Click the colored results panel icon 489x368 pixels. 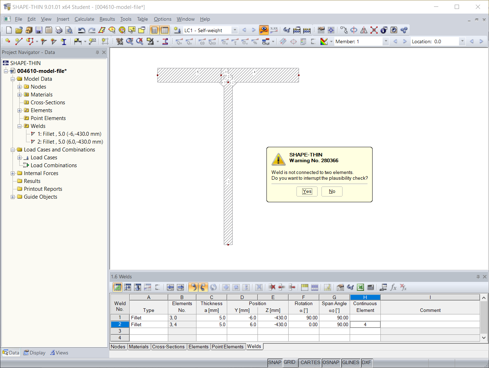coord(324,41)
